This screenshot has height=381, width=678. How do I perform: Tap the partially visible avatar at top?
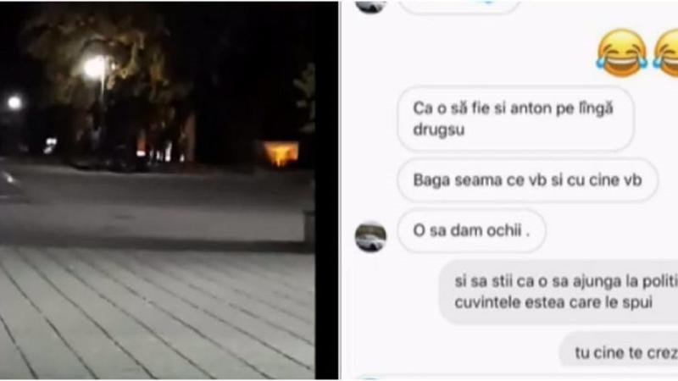[370, 6]
